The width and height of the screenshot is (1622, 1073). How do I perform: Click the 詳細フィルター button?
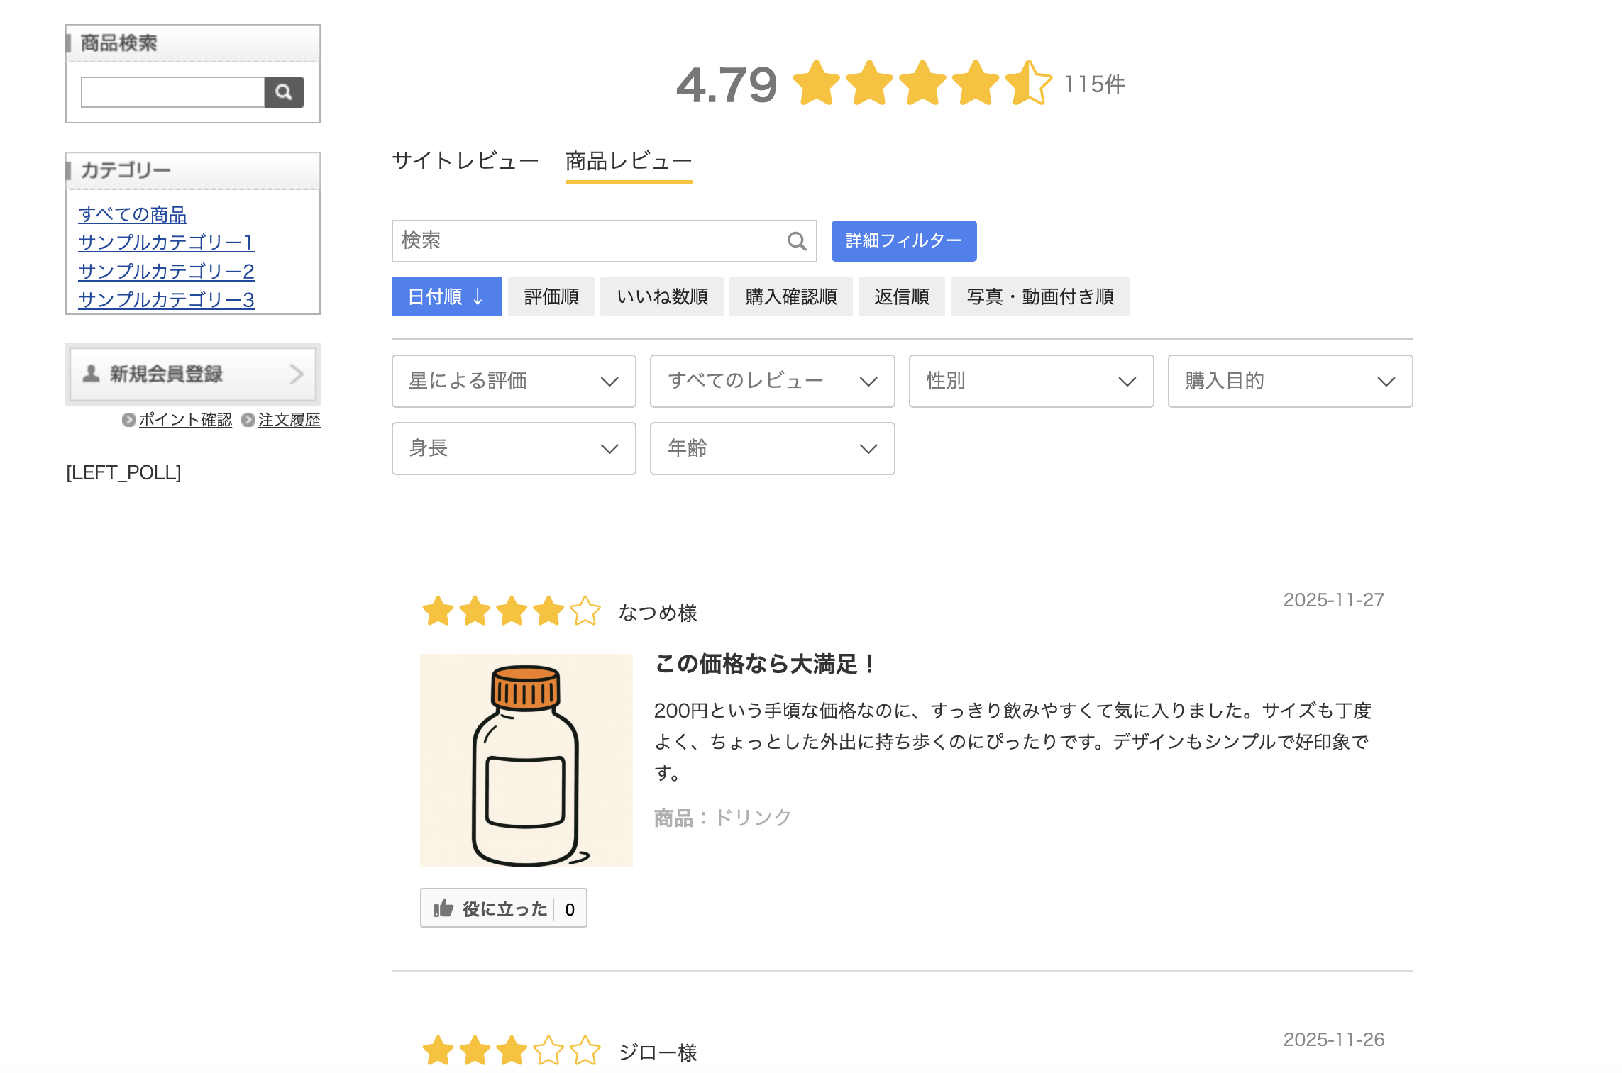903,241
